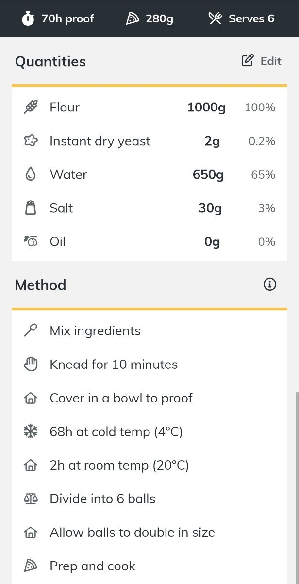Click the wheat icon beside Flour
The image size is (299, 584).
[31, 107]
